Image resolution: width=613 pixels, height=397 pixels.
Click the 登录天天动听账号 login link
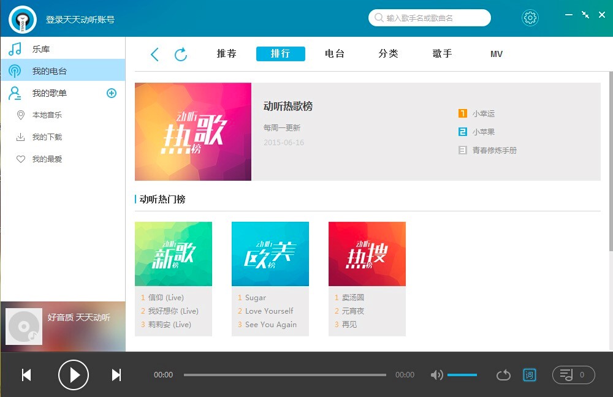80,20
